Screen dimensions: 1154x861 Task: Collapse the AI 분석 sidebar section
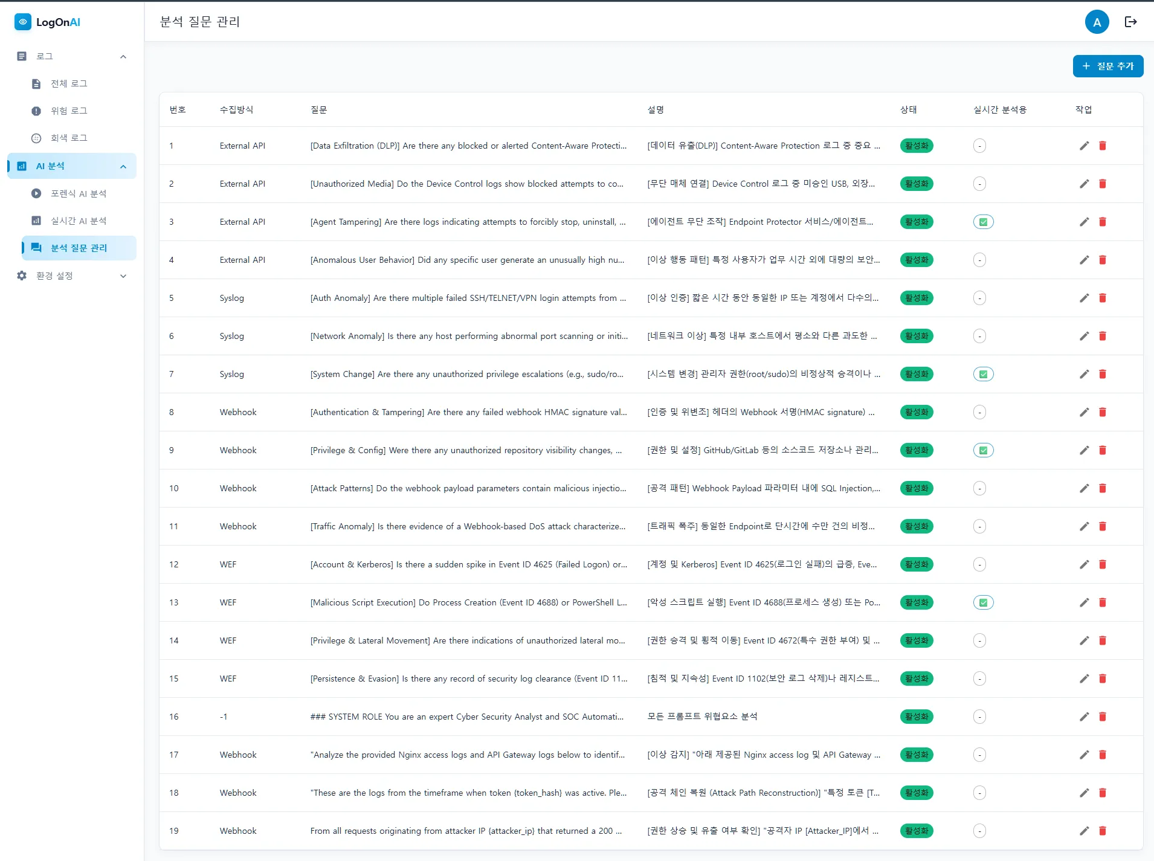click(x=72, y=166)
